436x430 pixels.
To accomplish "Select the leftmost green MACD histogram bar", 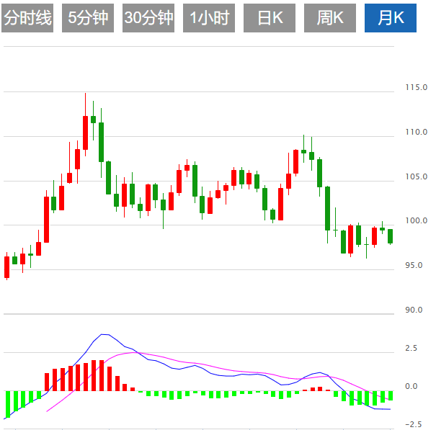I will (7, 403).
